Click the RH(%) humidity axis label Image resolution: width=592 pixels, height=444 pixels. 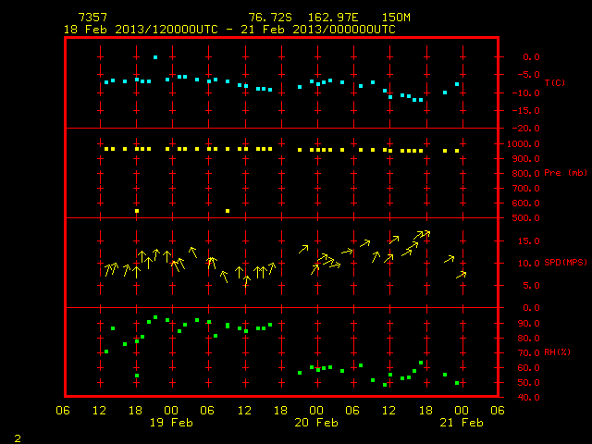tap(557, 352)
